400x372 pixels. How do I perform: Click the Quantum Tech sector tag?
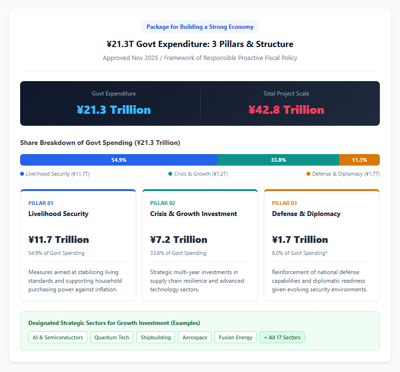pos(112,337)
